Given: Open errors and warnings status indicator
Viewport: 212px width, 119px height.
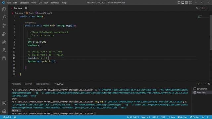Looking at the screenshot, I should point(7,117).
